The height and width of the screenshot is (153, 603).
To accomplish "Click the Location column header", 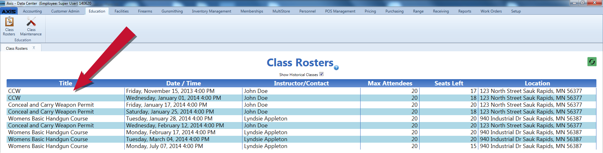I will pos(537,83).
